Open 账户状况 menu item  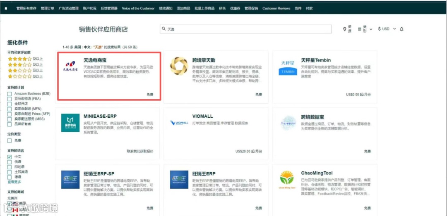click(x=89, y=9)
